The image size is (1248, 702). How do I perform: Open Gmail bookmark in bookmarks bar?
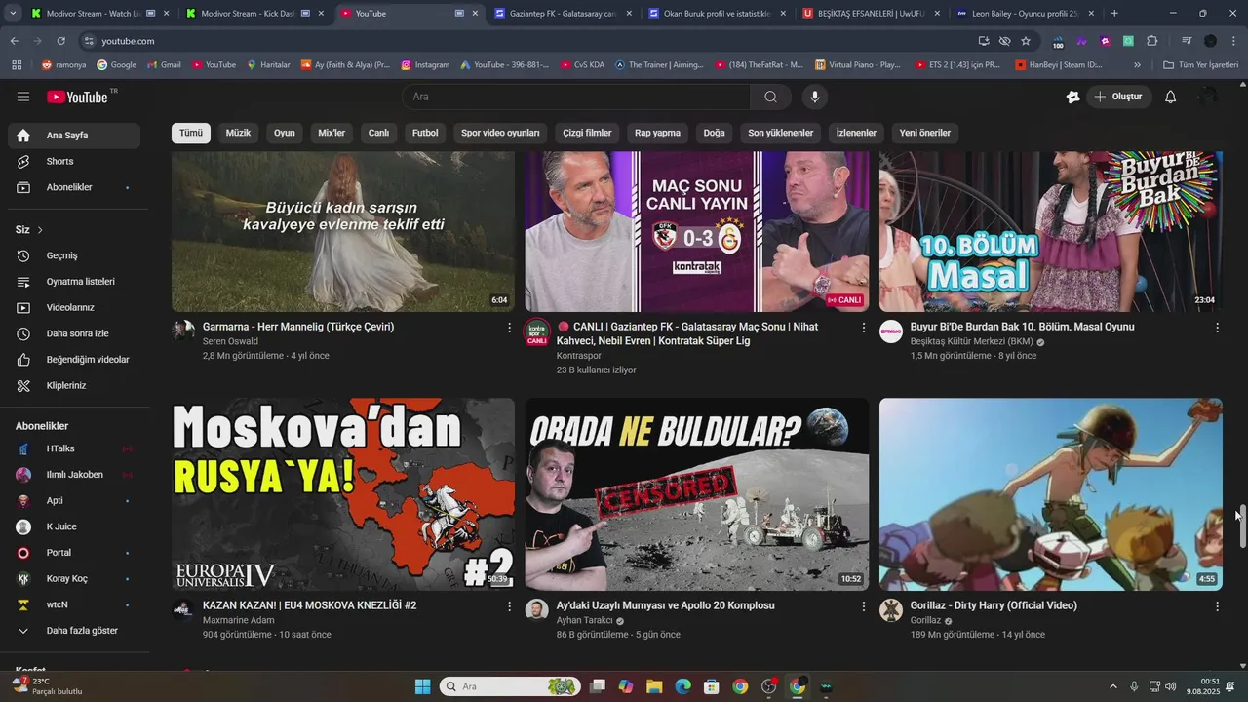164,65
